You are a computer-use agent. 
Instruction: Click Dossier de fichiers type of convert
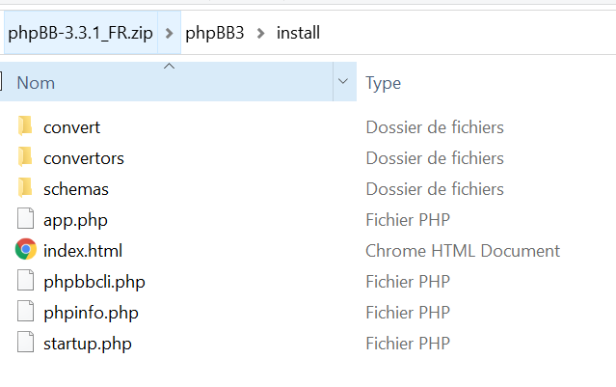coord(435,127)
